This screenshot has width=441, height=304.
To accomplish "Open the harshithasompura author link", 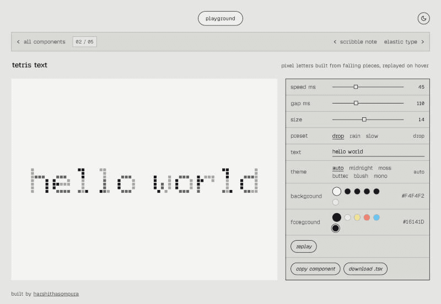I will [x=56, y=294].
